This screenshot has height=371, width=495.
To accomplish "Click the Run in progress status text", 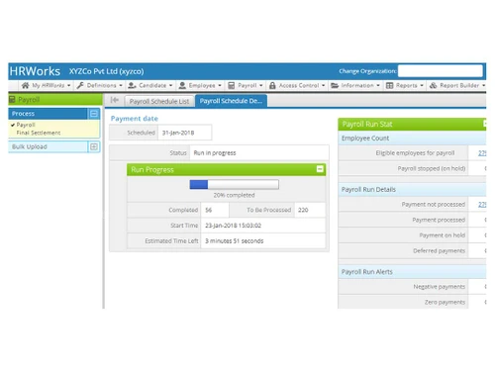I will pos(215,153).
